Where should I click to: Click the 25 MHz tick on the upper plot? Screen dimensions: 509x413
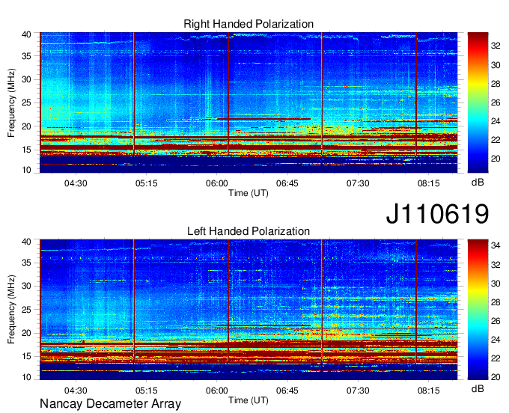click(x=26, y=103)
